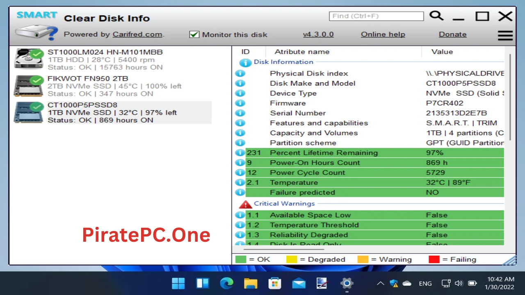Click info icon for Percent Lifetime Remaining
The height and width of the screenshot is (295, 525).
(x=240, y=152)
